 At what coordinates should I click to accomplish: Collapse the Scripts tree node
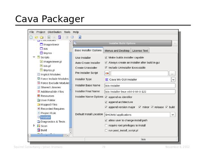[34, 57]
